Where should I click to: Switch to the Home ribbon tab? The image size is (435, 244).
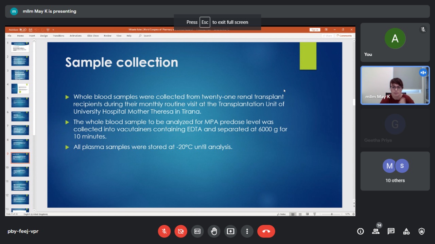20,36
